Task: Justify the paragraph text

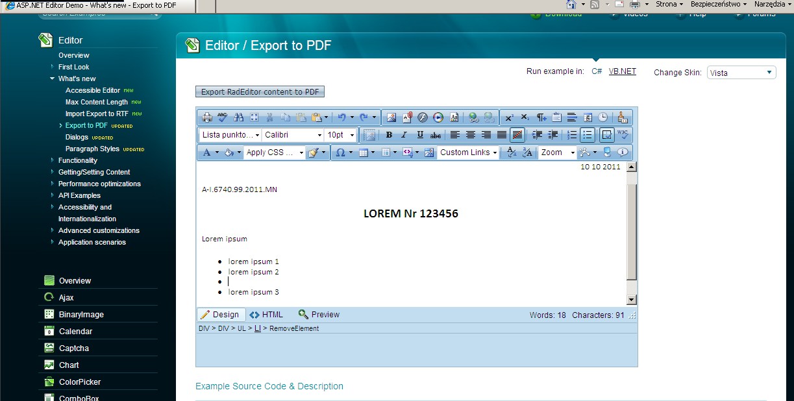Action: 502,135
